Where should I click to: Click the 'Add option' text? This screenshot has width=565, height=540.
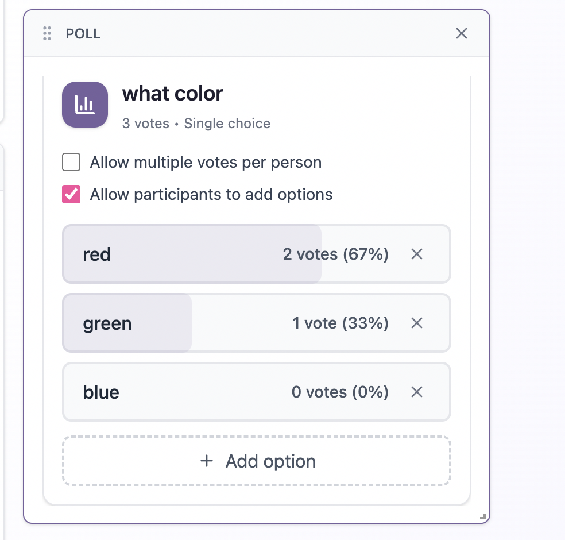pos(270,461)
